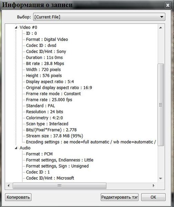
Task: Select the row 'Codec ID/Hint : Sony'
Action: [x=46, y=51]
